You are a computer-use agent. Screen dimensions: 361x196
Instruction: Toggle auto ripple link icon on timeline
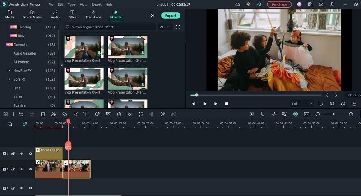click(25, 124)
